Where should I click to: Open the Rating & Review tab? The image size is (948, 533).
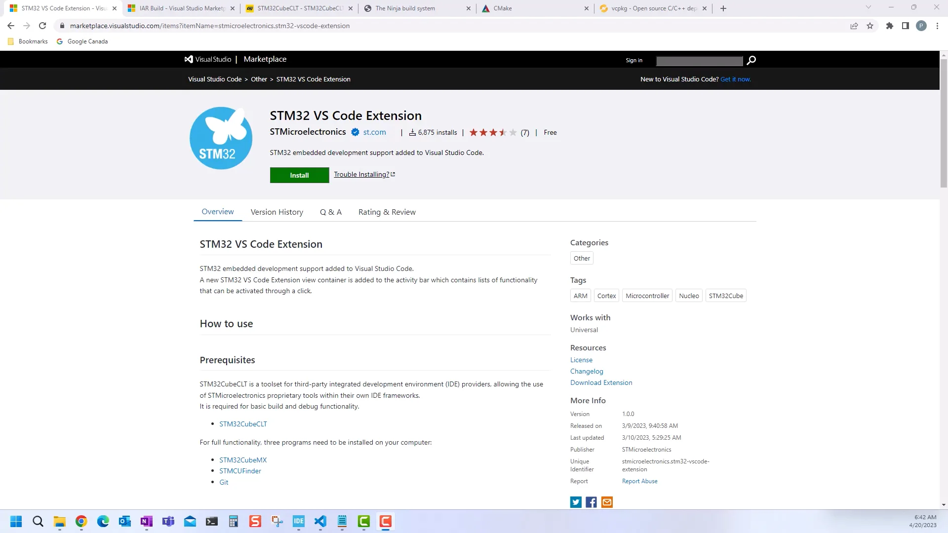point(387,212)
